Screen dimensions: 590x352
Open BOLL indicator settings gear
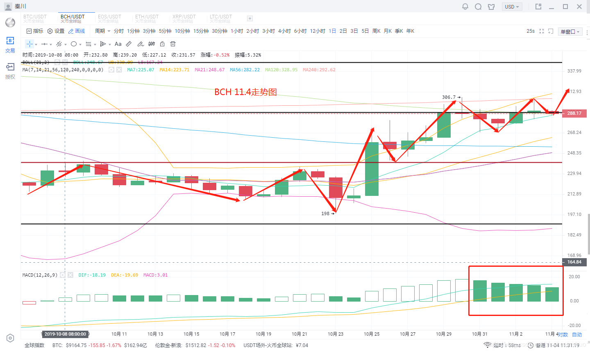57,62
